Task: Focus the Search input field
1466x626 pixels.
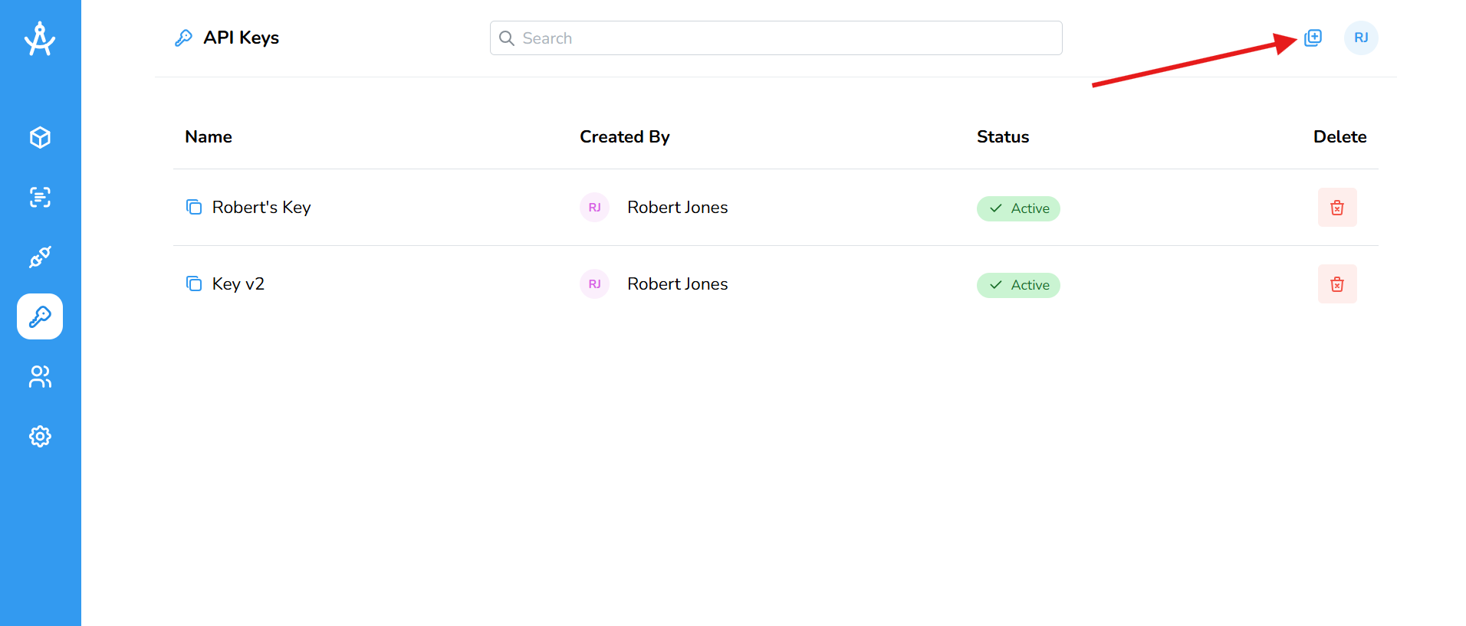Action: coord(776,38)
